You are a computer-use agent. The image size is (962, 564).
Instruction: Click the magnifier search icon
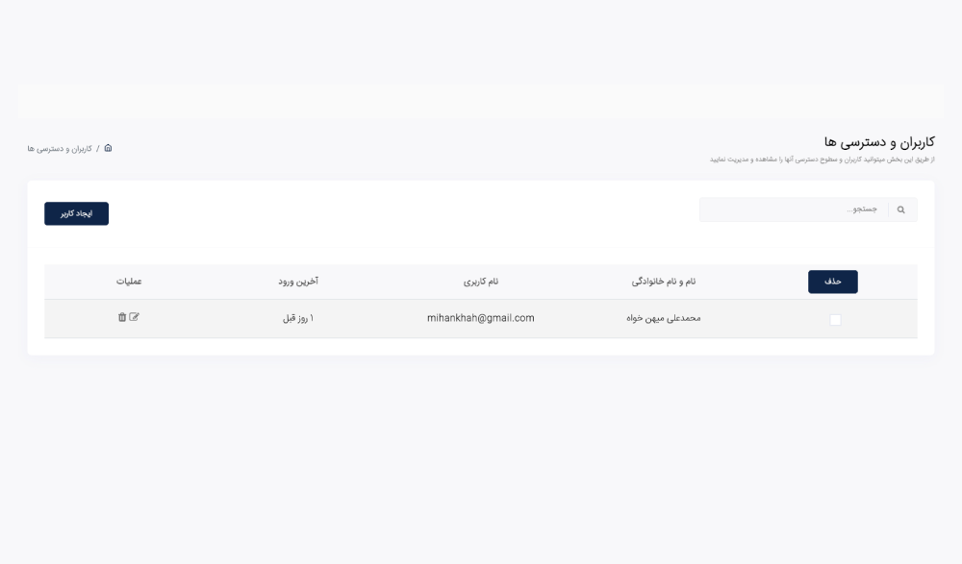pos(901,209)
